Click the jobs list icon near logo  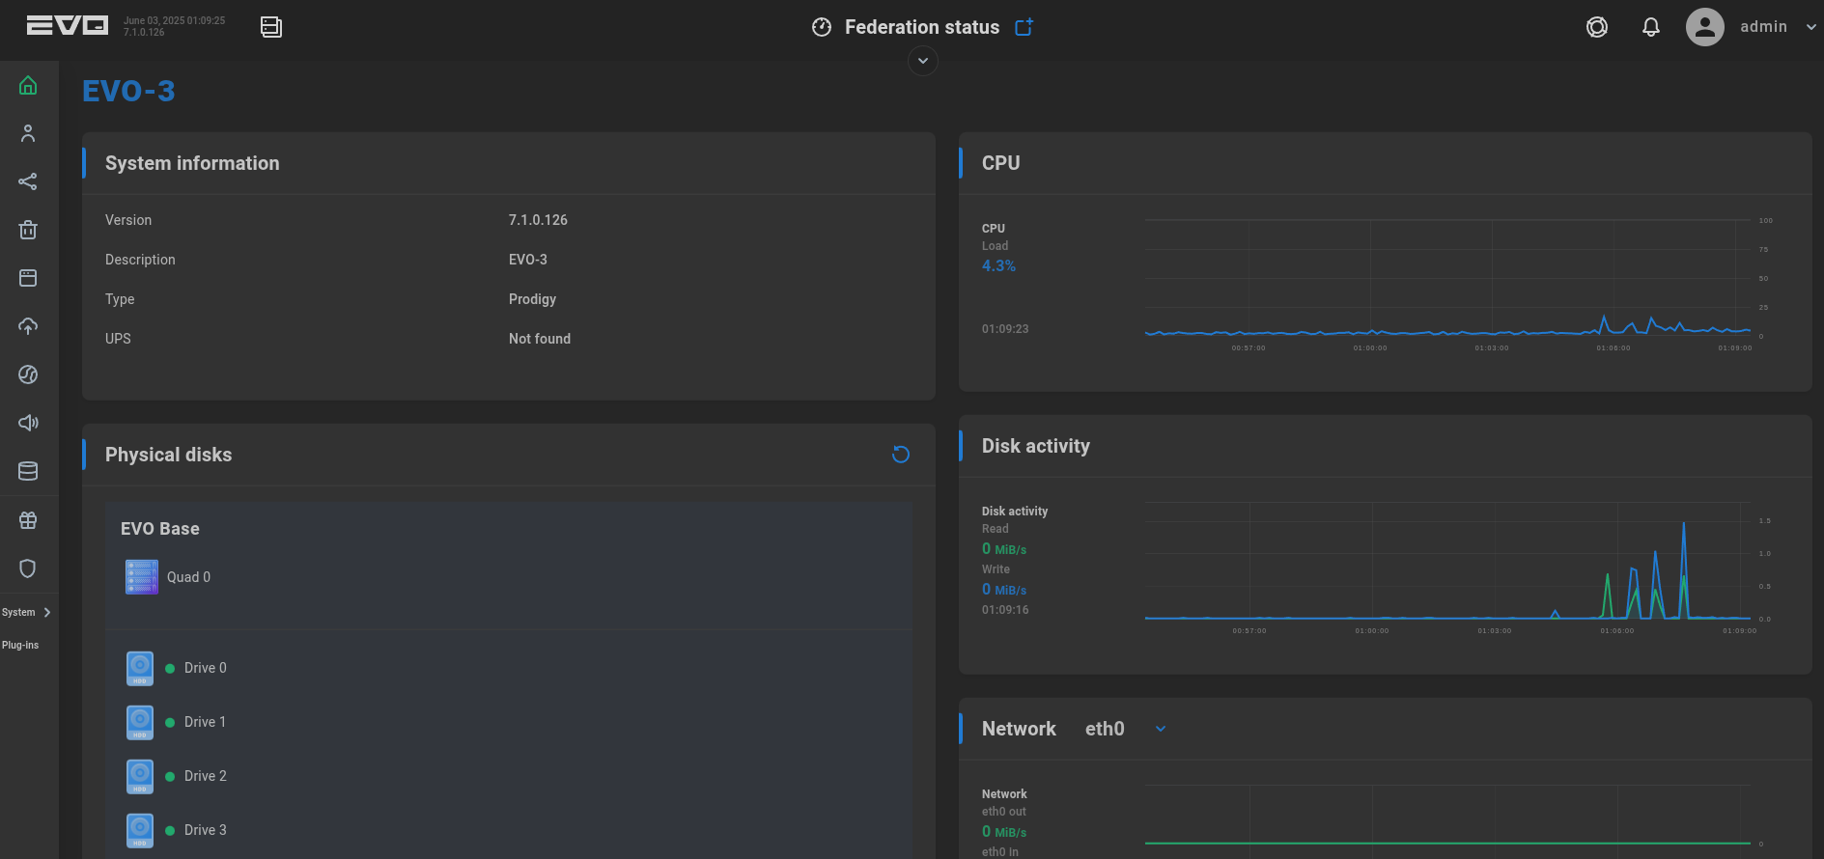(x=271, y=27)
